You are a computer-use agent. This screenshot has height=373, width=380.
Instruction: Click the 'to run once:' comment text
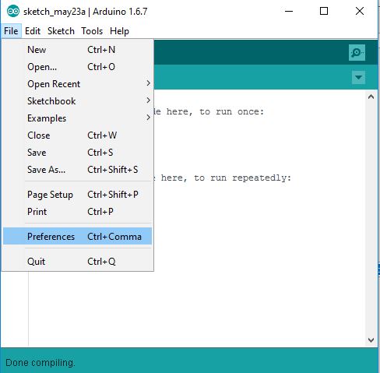tap(231, 112)
